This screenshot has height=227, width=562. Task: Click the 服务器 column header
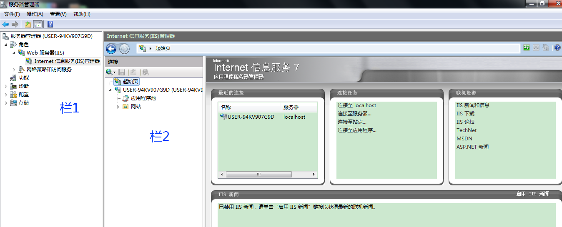(x=299, y=107)
